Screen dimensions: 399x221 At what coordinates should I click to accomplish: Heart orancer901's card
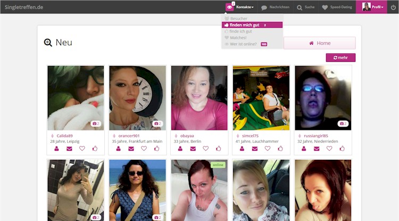tap(144, 149)
